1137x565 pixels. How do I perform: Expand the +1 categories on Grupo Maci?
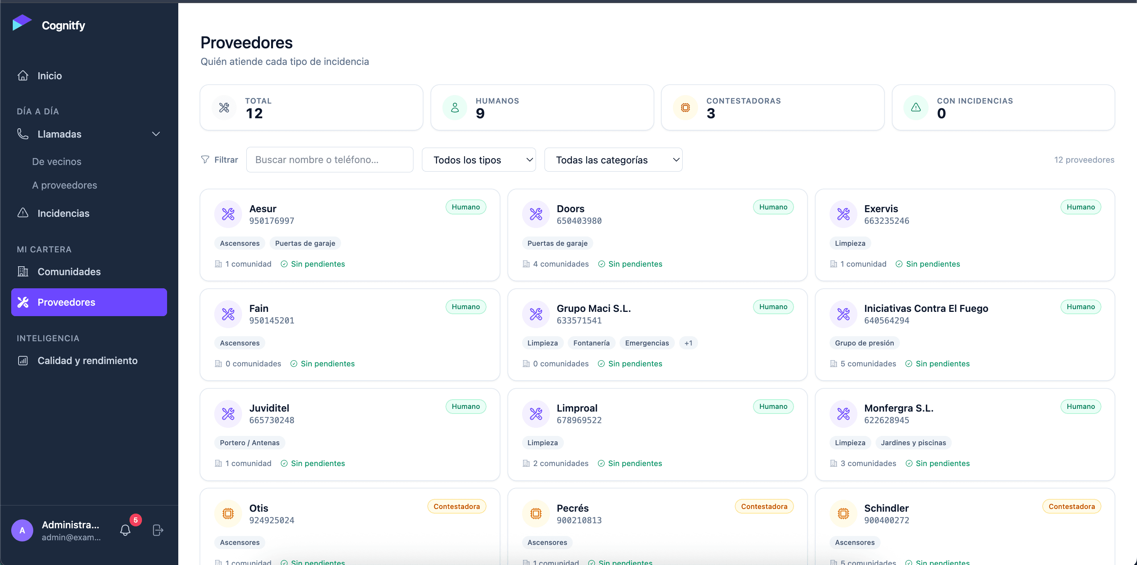click(688, 343)
